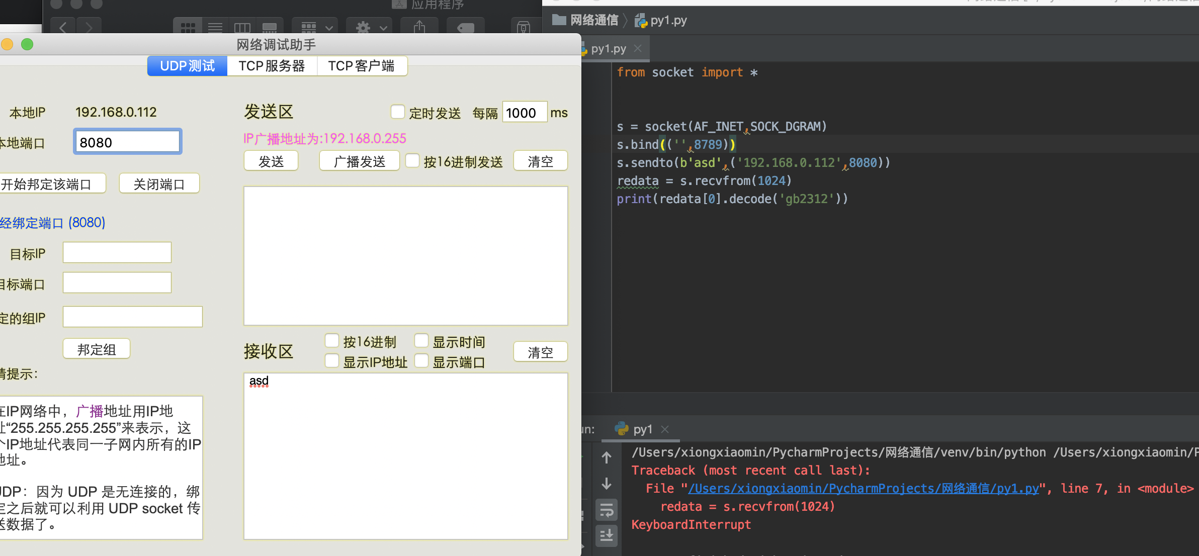Click the 邦定组 button

(x=97, y=349)
